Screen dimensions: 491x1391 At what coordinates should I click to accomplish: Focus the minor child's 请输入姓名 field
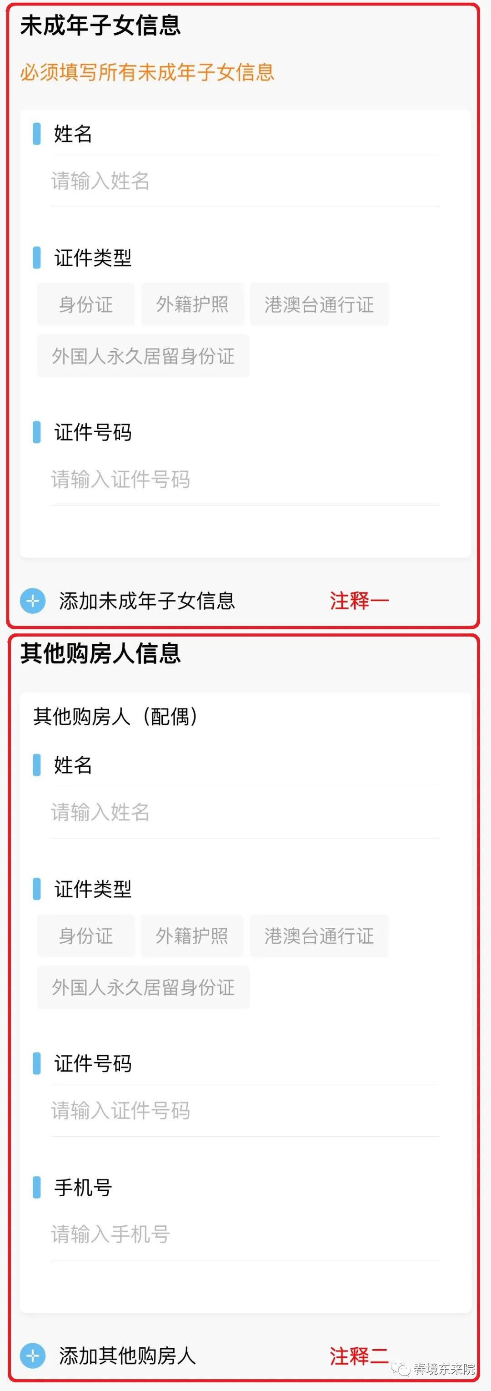(245, 182)
